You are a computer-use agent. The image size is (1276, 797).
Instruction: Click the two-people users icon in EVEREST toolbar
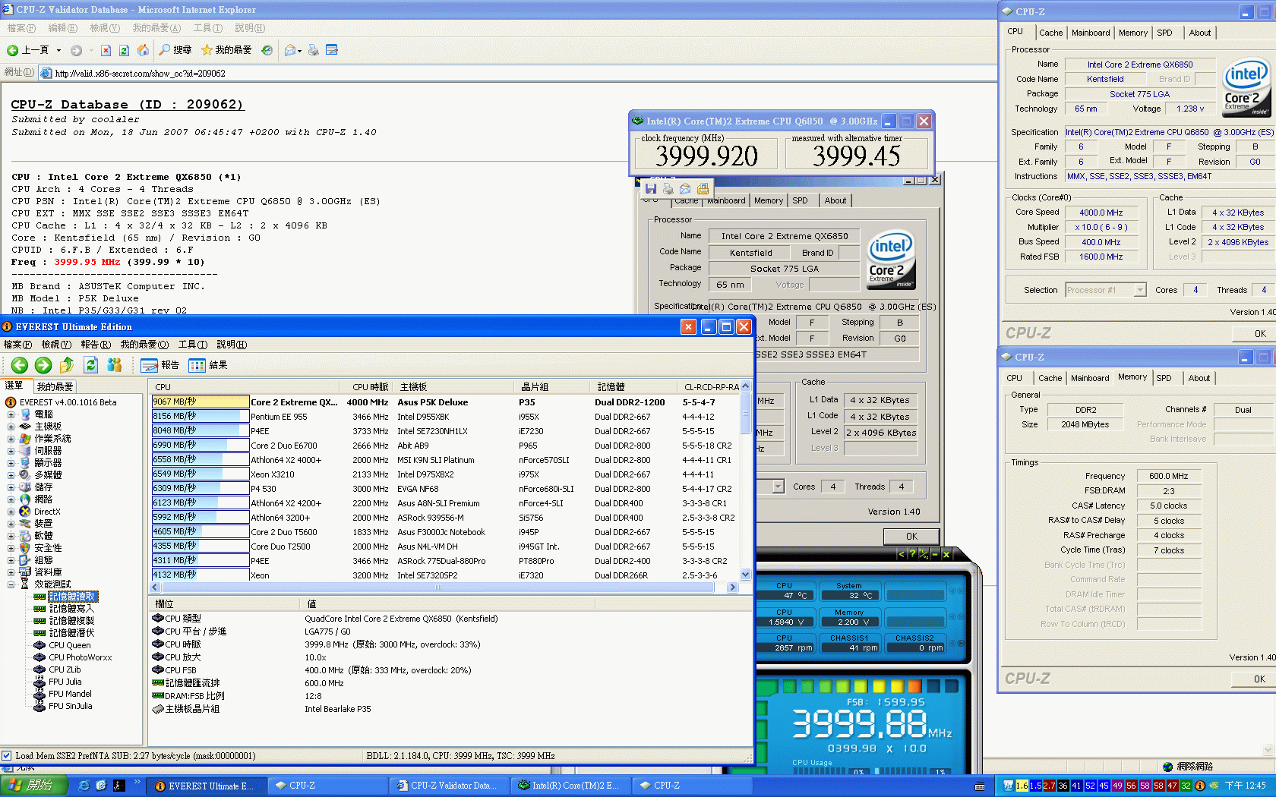[x=114, y=365]
